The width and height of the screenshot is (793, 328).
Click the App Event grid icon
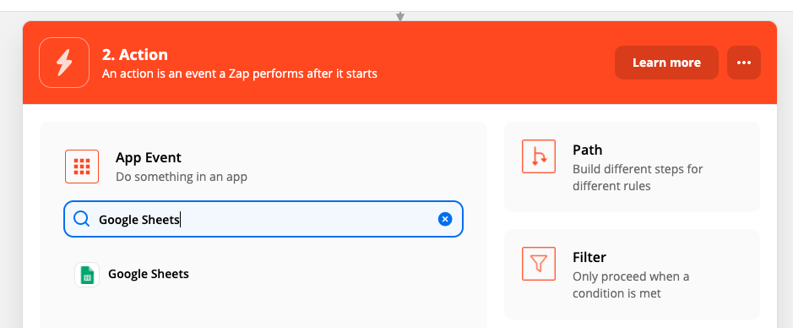pyautogui.click(x=82, y=167)
